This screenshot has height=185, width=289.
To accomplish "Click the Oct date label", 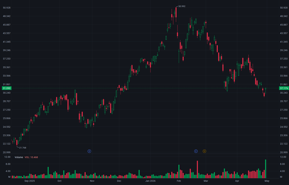I will pos(59,181).
